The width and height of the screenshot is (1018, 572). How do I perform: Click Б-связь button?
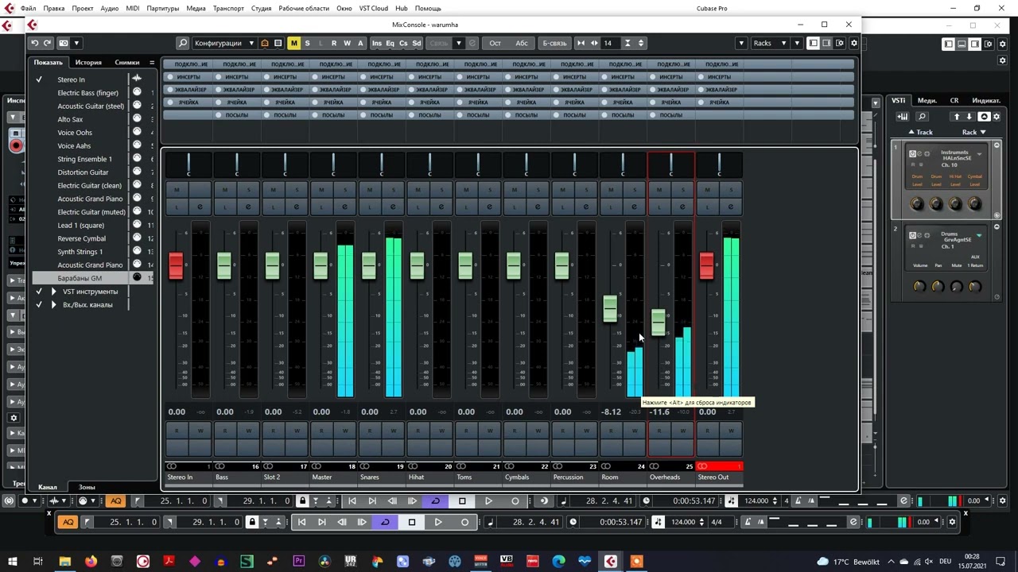click(x=554, y=43)
